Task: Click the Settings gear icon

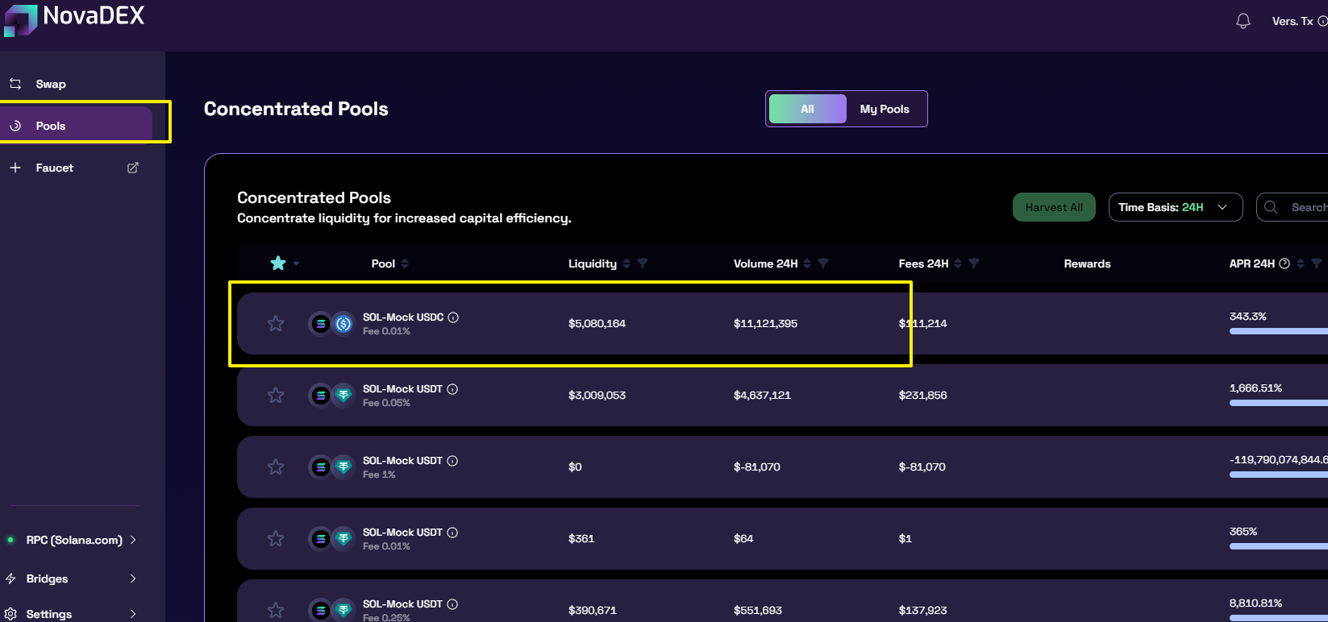Action: (x=10, y=614)
